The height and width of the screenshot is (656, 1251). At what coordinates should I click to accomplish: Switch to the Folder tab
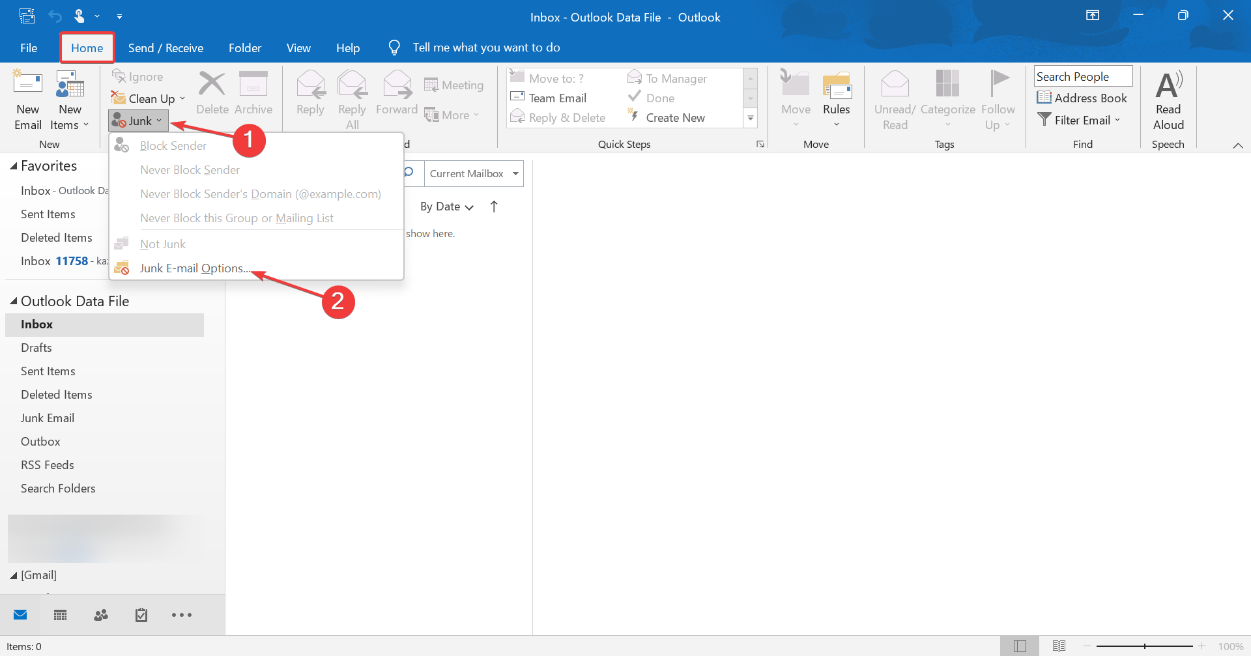point(245,48)
